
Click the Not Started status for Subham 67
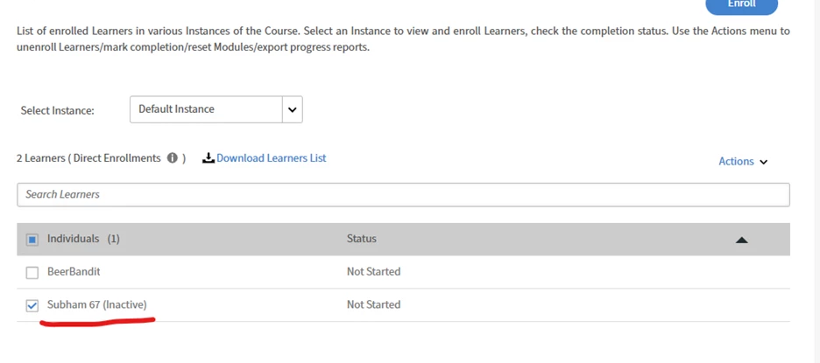373,304
